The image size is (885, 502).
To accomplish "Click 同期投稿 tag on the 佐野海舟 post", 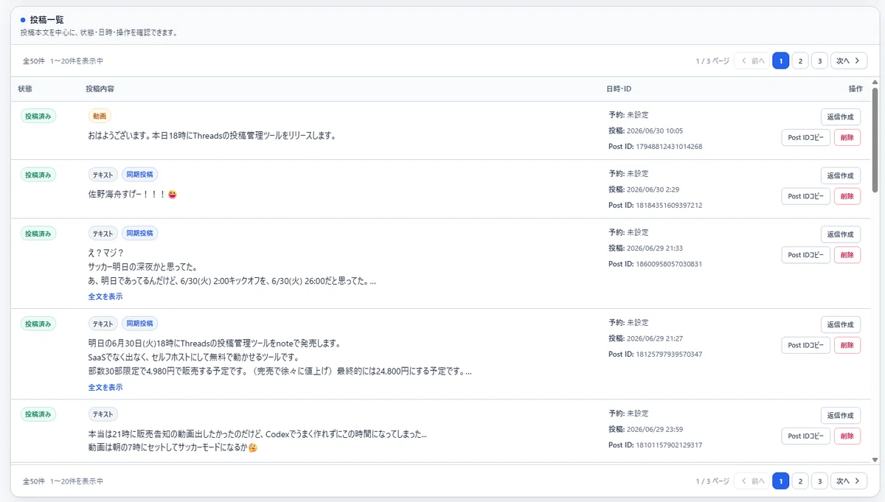I will (x=139, y=175).
